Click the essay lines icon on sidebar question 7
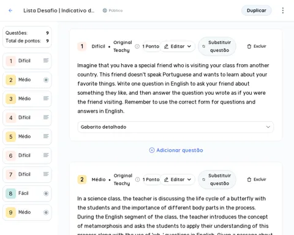The image size is (294, 235). [46, 174]
